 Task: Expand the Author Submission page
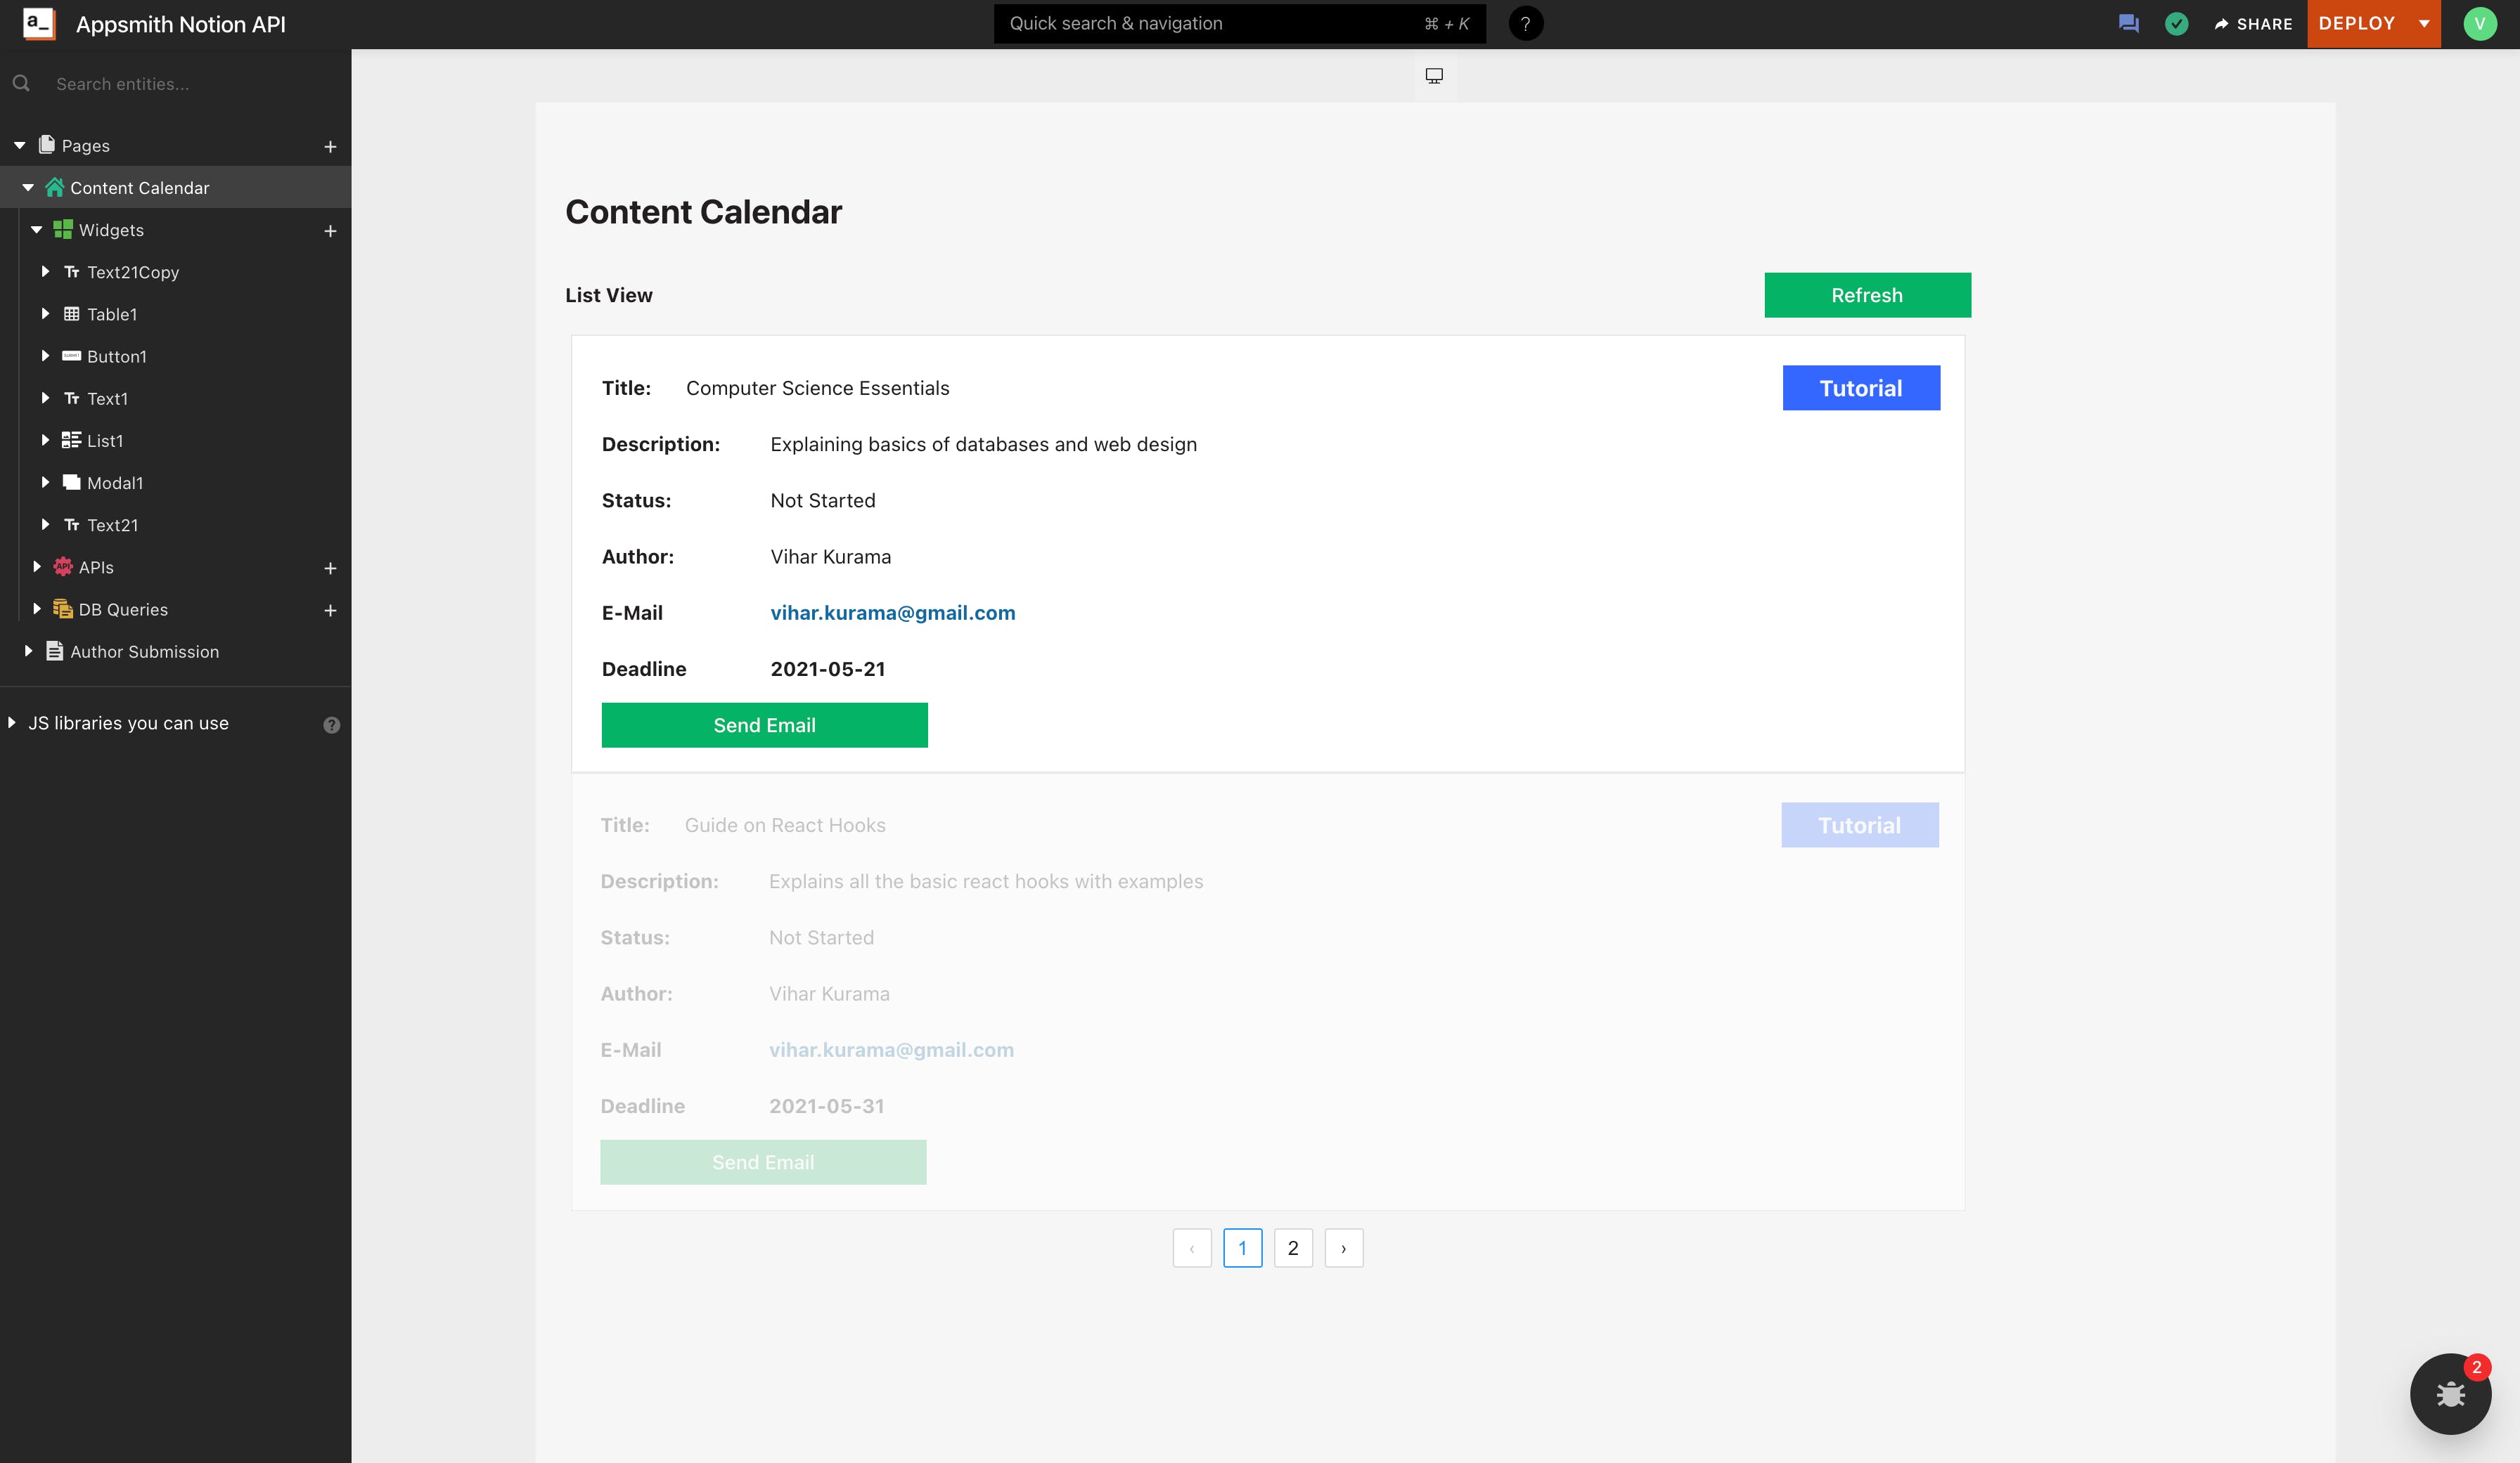coord(28,651)
